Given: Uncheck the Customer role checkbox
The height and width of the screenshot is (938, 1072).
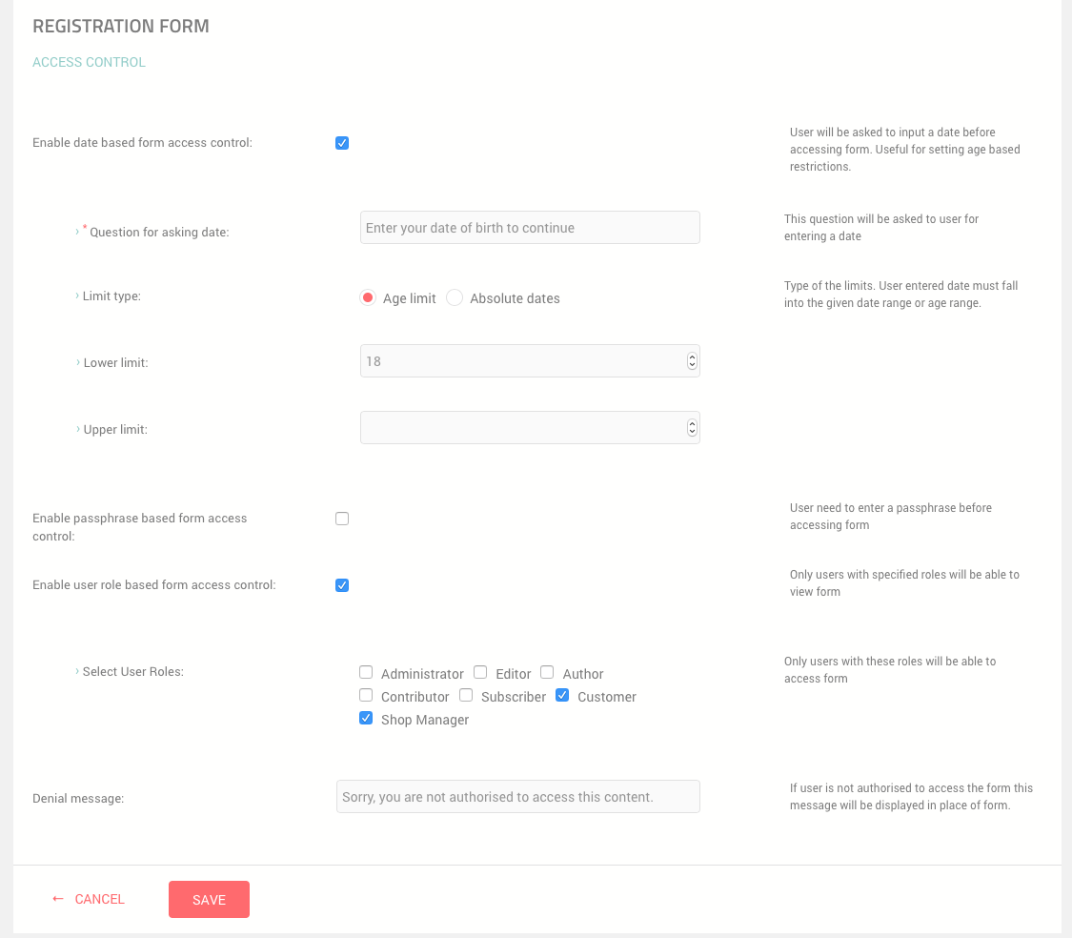Looking at the screenshot, I should point(562,695).
